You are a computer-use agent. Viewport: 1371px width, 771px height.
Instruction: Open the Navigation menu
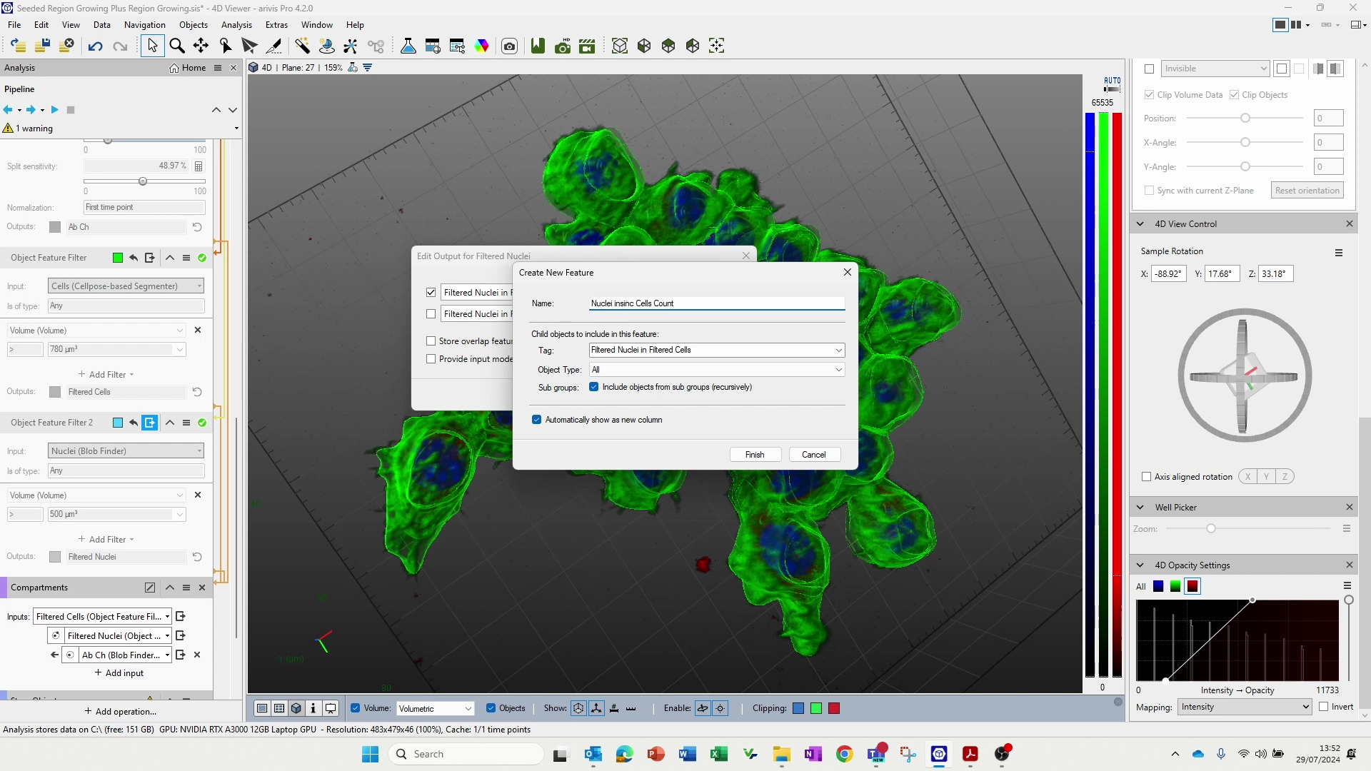coord(145,24)
